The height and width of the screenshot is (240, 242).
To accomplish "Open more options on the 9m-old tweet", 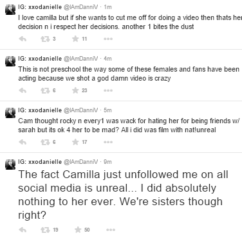I will tap(111, 230).
